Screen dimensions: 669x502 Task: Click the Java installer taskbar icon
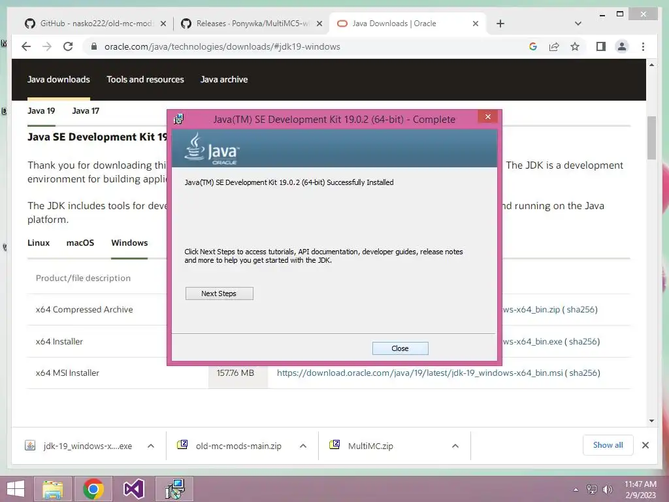pos(174,489)
